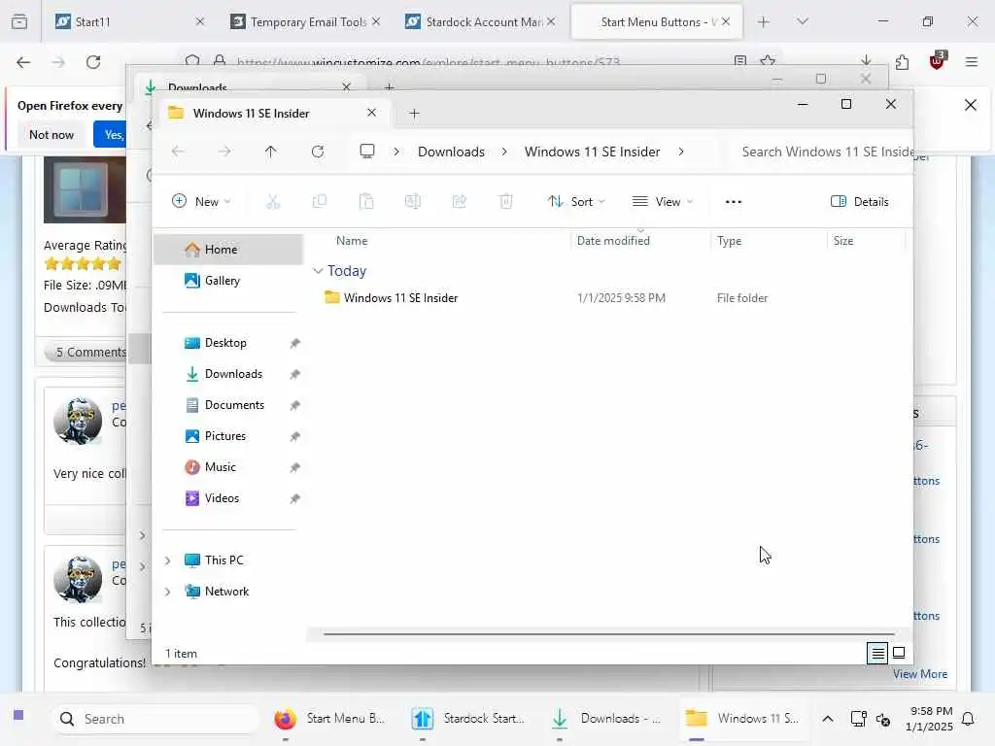Click Search Windows 11 SE Insider field

822,152
